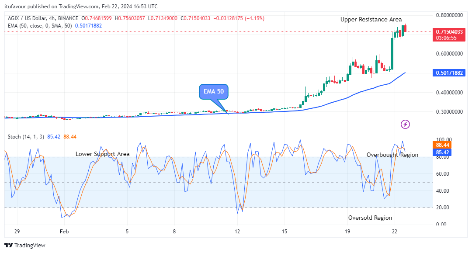
Task: Click the purple lightning bolt icon
Action: point(405,125)
